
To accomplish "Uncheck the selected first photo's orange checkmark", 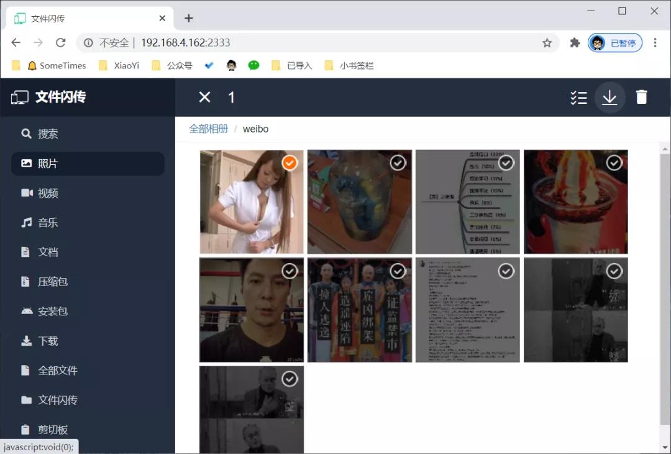I will click(x=290, y=162).
